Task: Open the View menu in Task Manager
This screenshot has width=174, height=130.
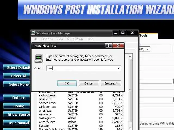Action: point(60,39)
